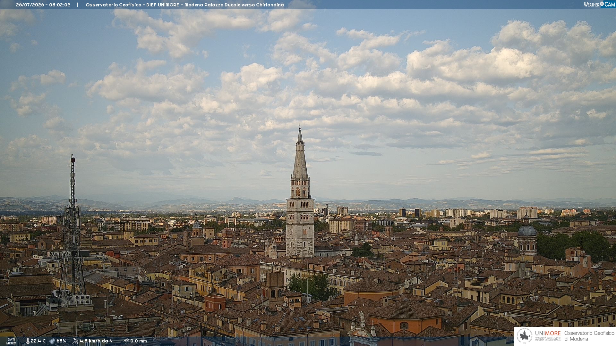Click the 22.4 C temperature reading
Image resolution: width=616 pixels, height=346 pixels.
point(38,341)
